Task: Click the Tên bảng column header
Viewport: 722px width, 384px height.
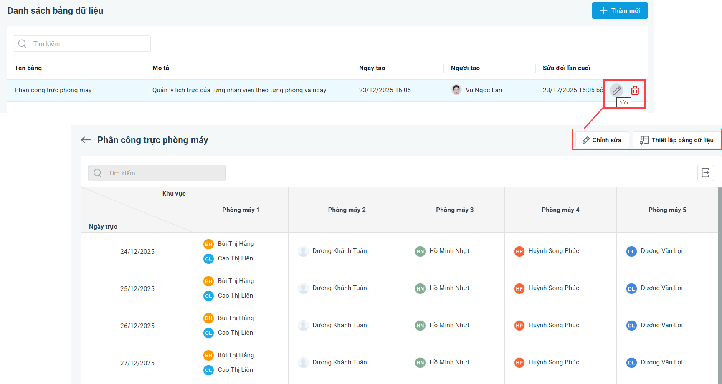Action: 28,68
